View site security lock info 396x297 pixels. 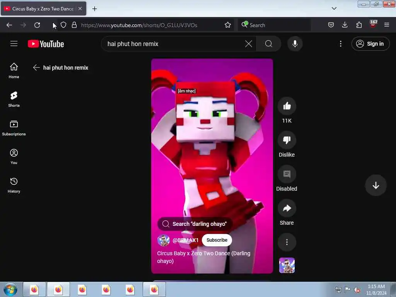(x=74, y=25)
